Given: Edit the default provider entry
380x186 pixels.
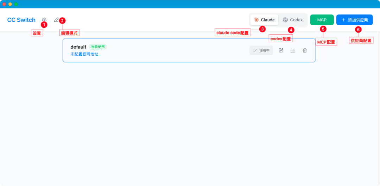Looking at the screenshot, I should [281, 50].
